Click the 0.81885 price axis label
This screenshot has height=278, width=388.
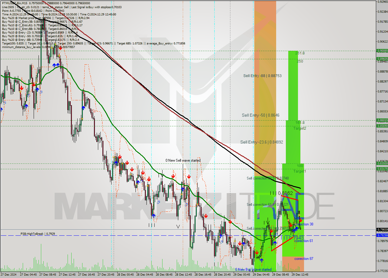pyautogui.click(x=383, y=191)
